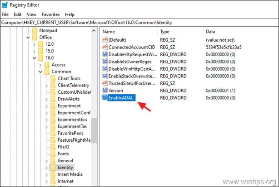Viewport: 279px width, 187px height.
Task: Expand the Insert Media key
Action: [x=46, y=175]
